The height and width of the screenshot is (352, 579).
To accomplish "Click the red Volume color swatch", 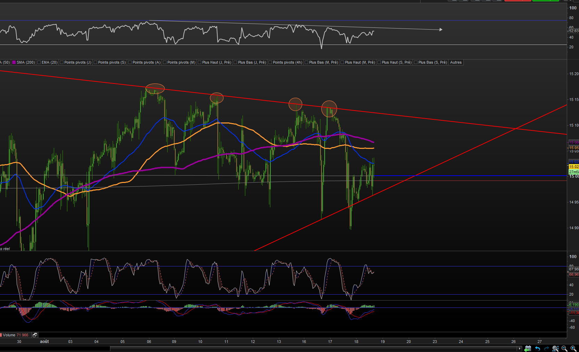I will (x=1, y=335).
